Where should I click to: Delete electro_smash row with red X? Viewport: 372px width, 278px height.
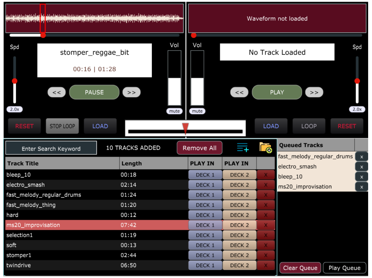click(x=266, y=185)
